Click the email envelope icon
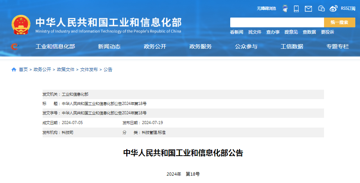 (x=308, y=9)
